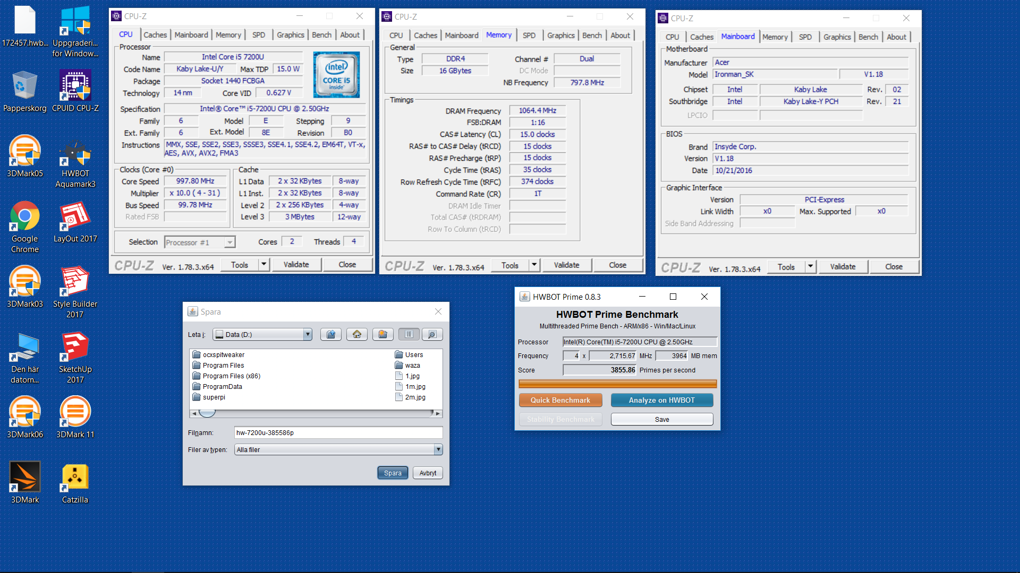
Task: Select the 172457.hwb file on desktop
Action: point(24,26)
